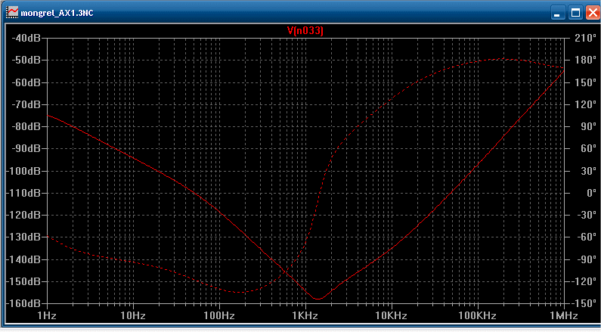Click the 1MHz frequency axis label
601x332 pixels.
(564, 316)
